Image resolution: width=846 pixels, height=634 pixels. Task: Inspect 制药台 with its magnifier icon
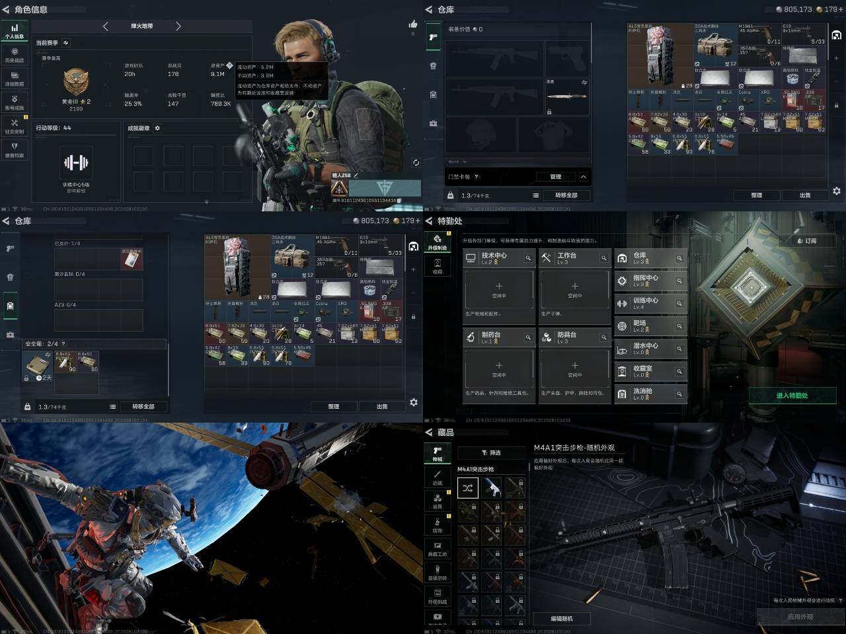pyautogui.click(x=528, y=337)
